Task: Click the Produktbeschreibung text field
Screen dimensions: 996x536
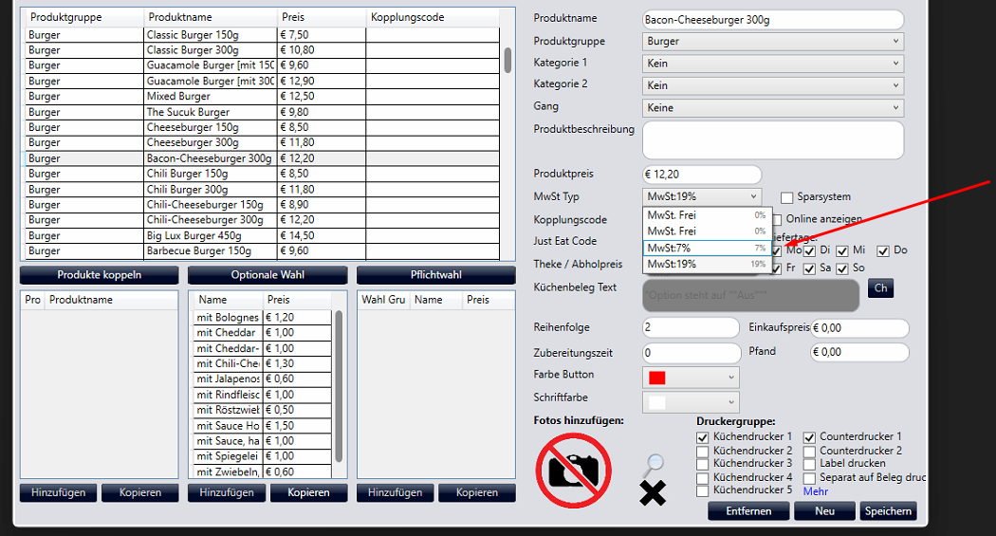Action: [772, 140]
